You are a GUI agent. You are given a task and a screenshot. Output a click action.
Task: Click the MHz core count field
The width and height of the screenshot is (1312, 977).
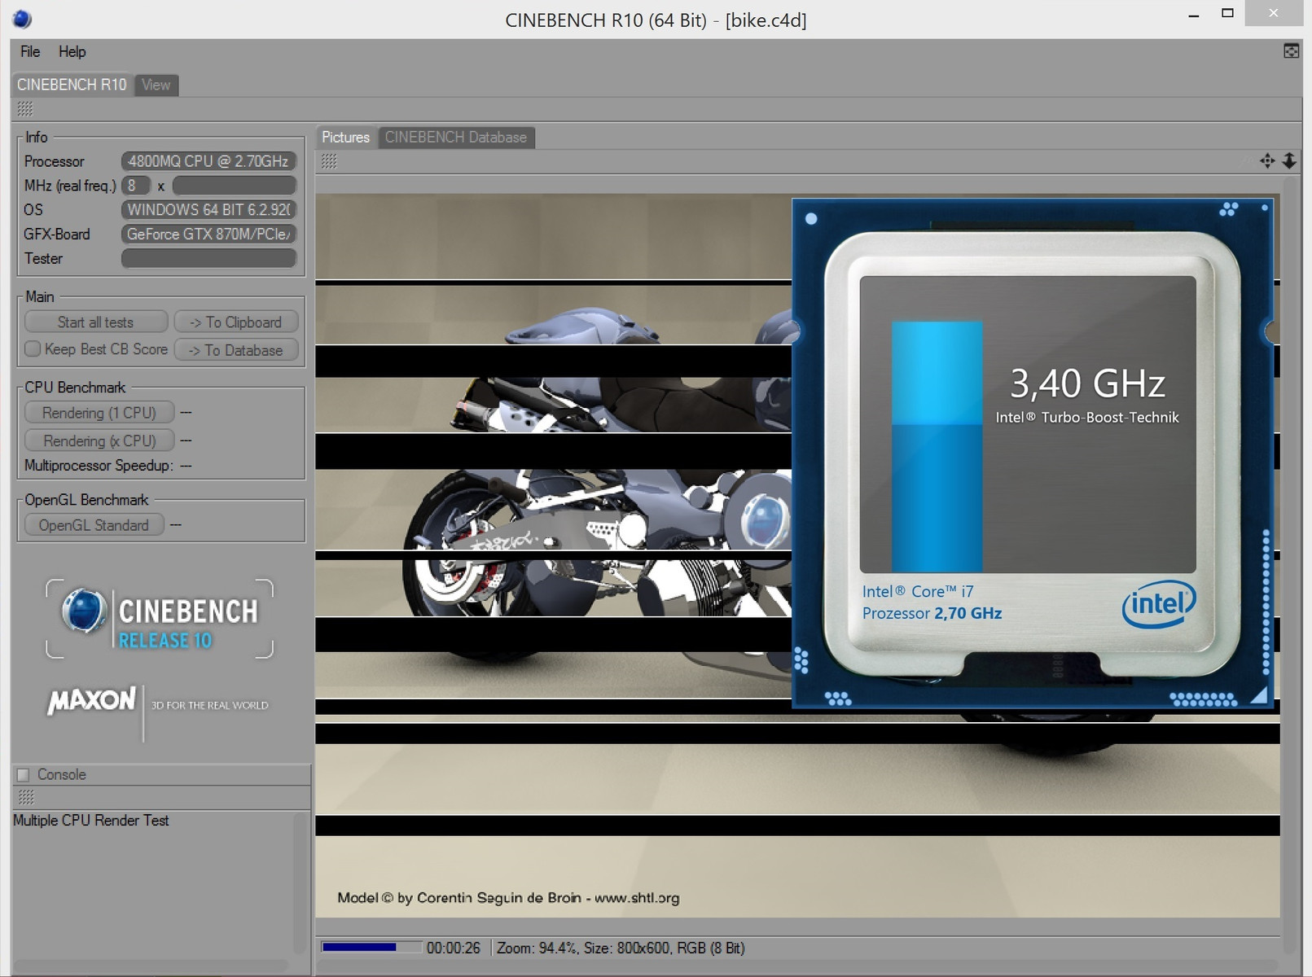coord(136,186)
